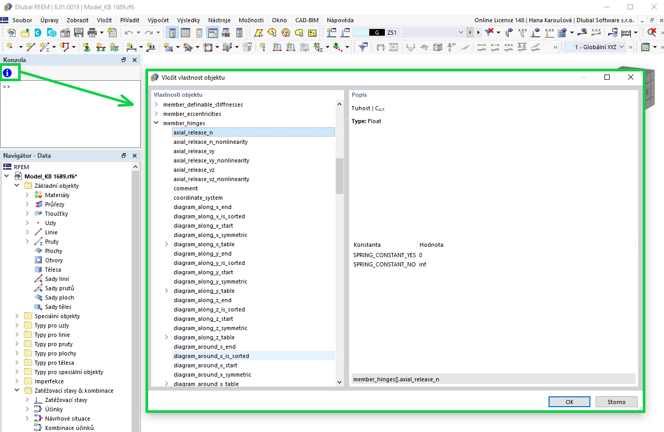Select the comment property in the tree
Viewport: 664px width, 432px height.
[x=185, y=188]
